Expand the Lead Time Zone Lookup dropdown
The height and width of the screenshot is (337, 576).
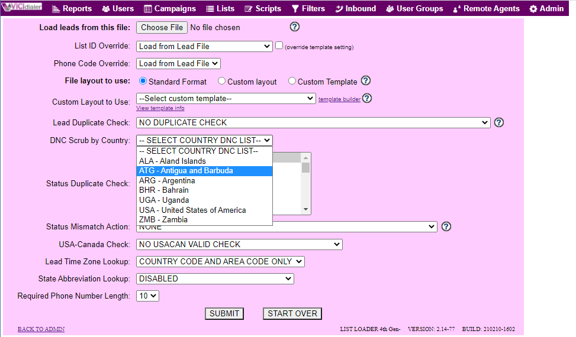point(220,262)
